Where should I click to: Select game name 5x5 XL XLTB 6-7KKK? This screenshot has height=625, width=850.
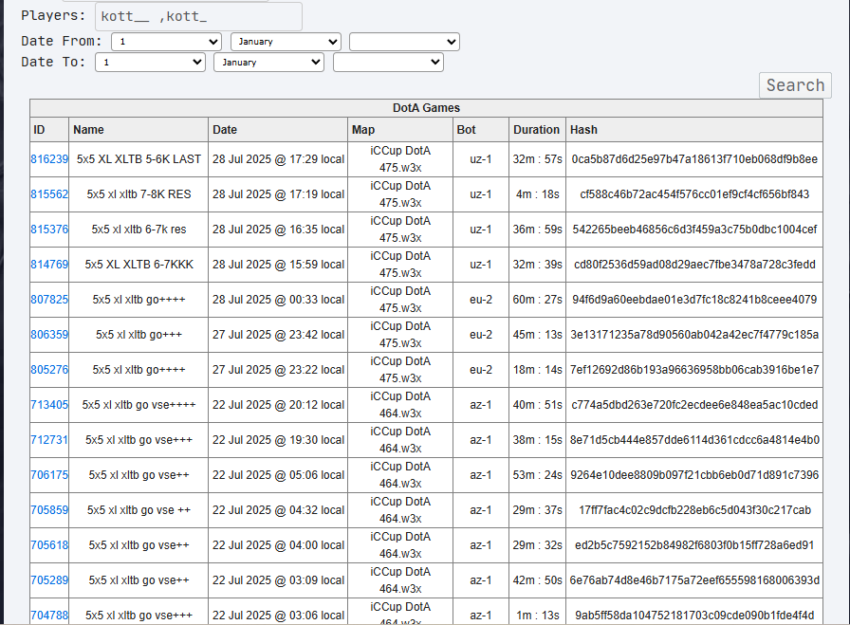tap(139, 265)
